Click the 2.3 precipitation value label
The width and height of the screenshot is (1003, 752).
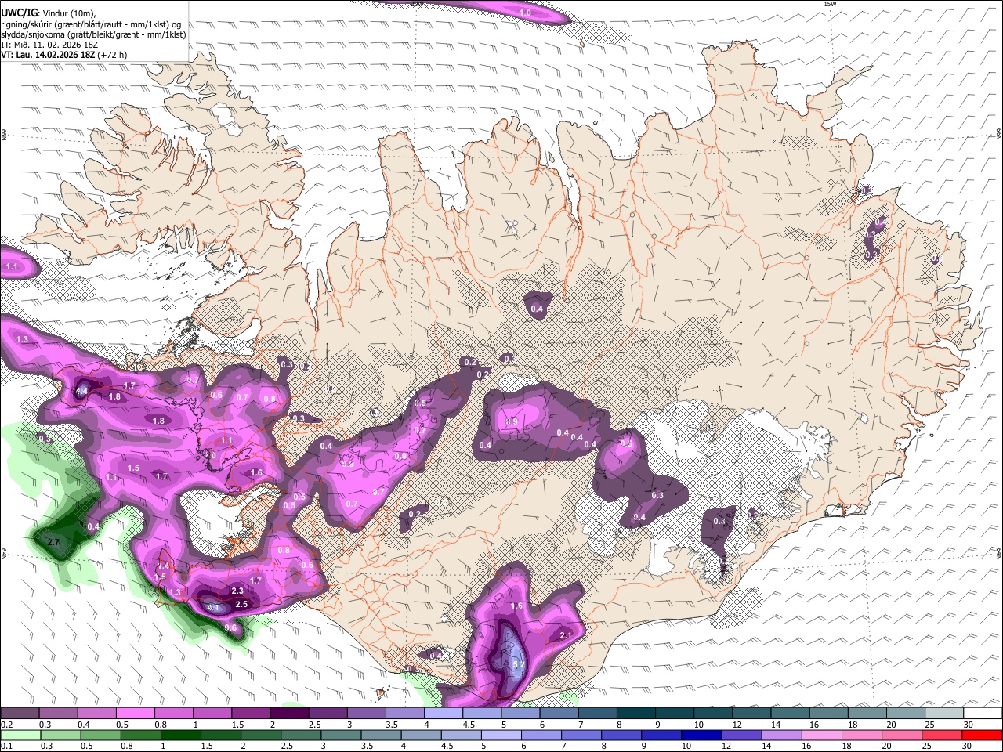tap(238, 591)
